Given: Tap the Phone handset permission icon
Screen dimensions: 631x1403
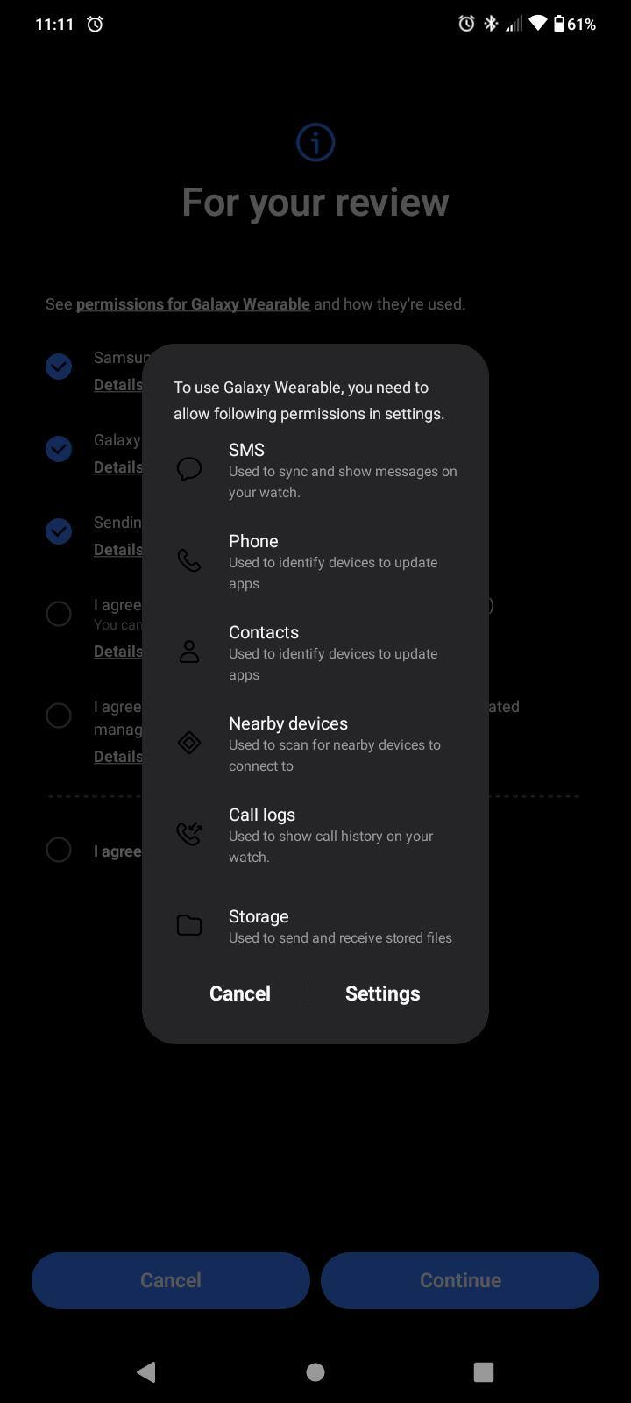Looking at the screenshot, I should (189, 560).
